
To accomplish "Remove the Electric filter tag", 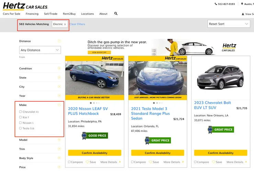I will [65, 24].
